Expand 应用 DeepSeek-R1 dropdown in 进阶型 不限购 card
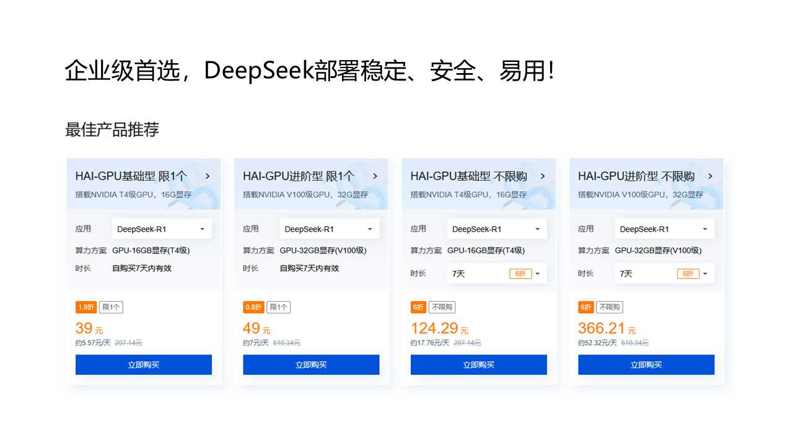793x446 pixels. click(665, 229)
